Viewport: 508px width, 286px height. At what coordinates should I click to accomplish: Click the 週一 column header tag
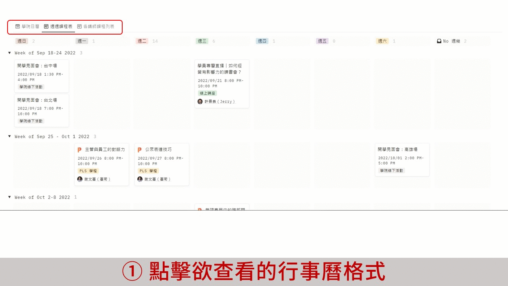[x=82, y=41]
